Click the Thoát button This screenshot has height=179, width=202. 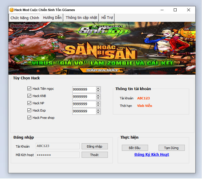(x=95, y=155)
